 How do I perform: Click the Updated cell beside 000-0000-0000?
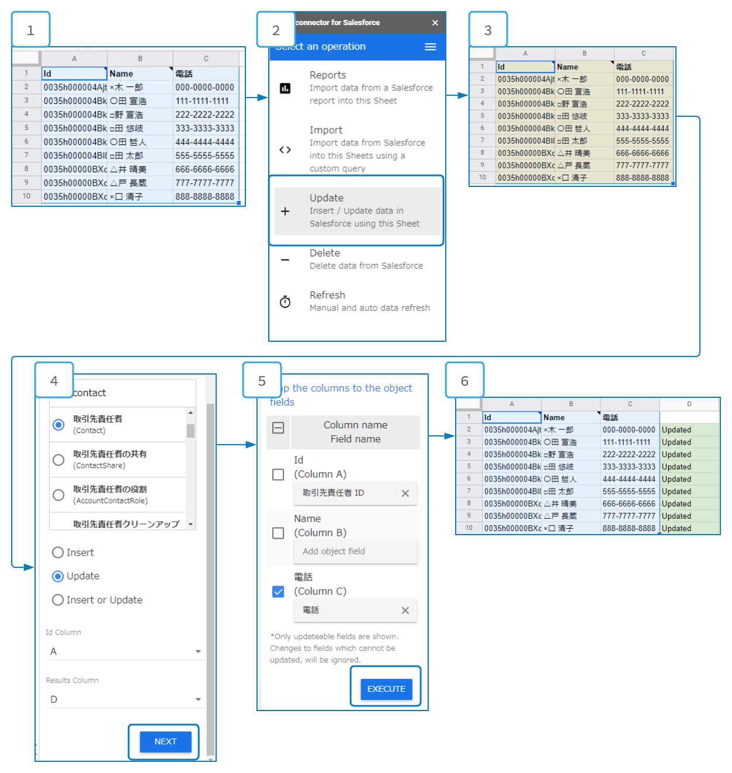[x=689, y=430]
